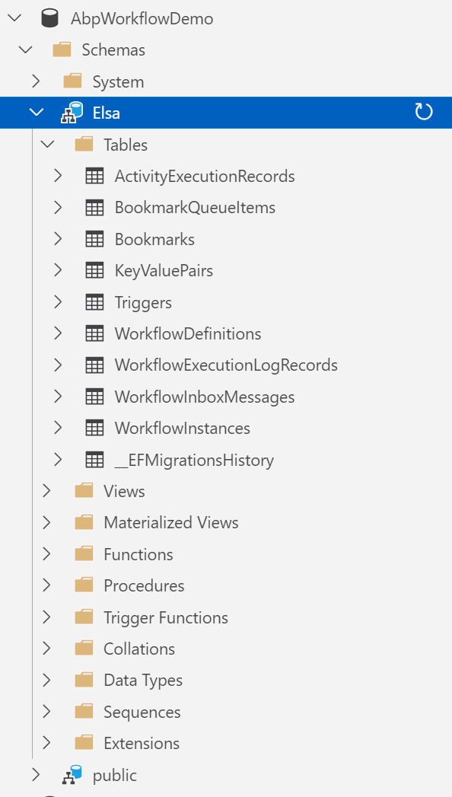Select the WorkflowInstances table icon
The width and height of the screenshot is (452, 797).
tap(95, 428)
